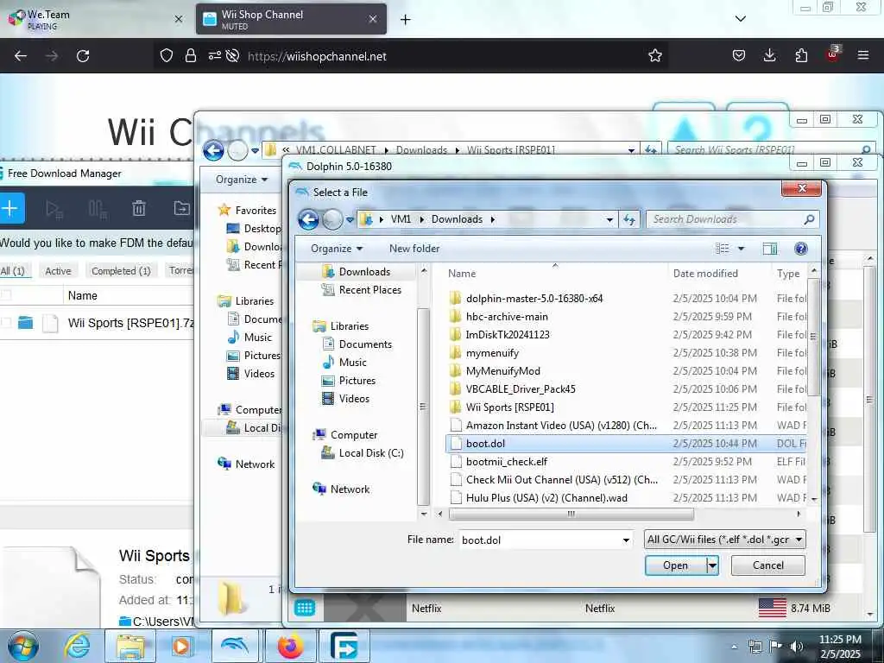The image size is (884, 663).
Task: Open the Active filter in FDM
Action: pos(58,271)
